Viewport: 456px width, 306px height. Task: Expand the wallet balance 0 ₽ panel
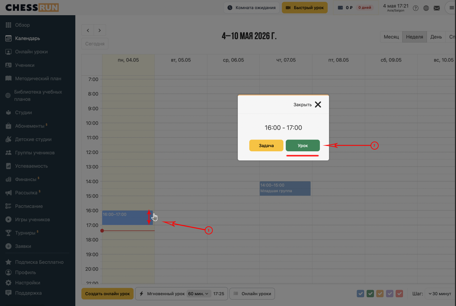(x=345, y=7)
